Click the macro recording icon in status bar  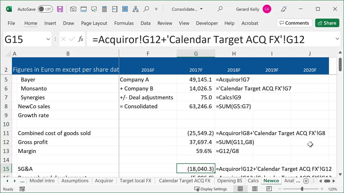[22, 189]
